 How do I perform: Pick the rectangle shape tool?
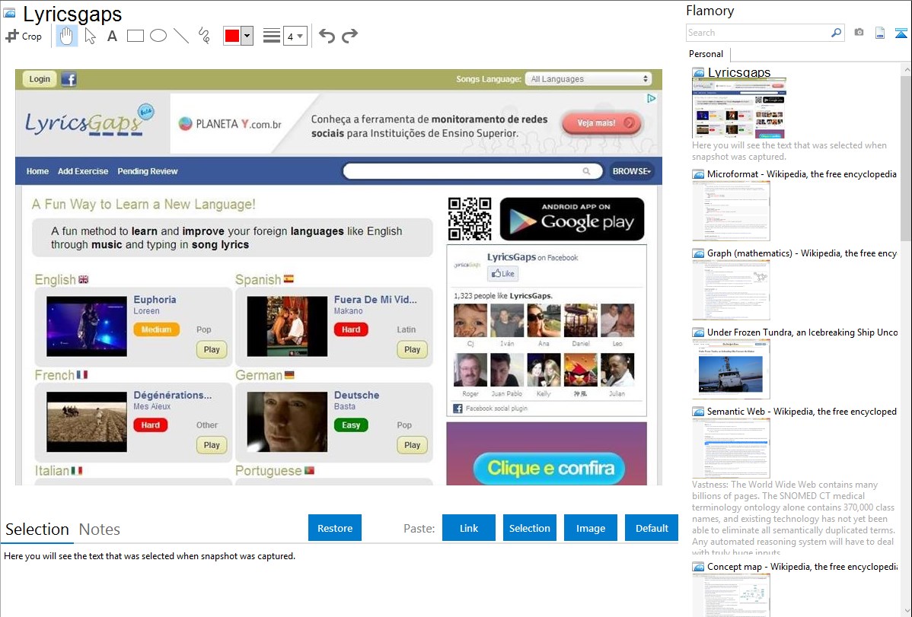point(136,36)
